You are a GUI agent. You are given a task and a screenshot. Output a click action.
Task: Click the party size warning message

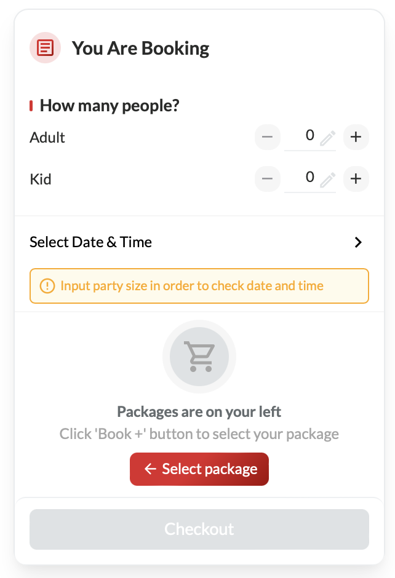(191, 286)
